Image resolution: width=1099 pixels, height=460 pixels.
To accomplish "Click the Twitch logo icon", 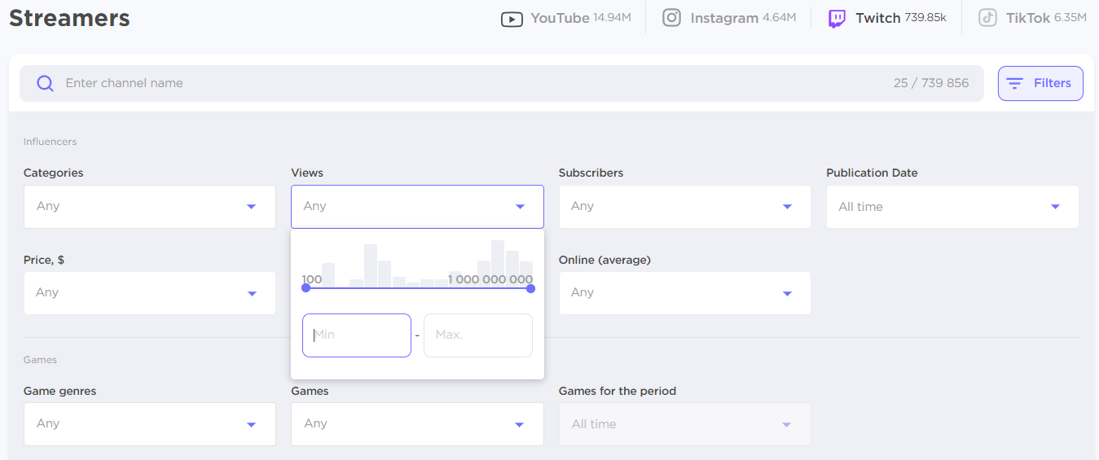I will (x=837, y=19).
